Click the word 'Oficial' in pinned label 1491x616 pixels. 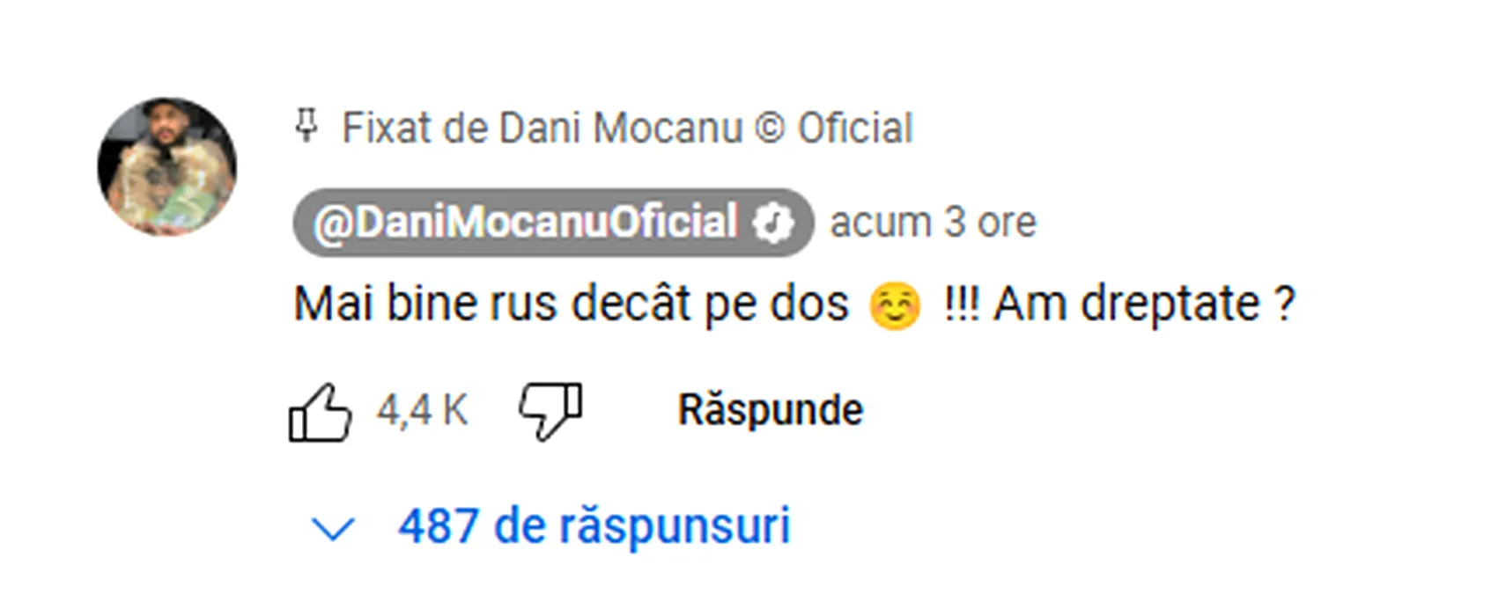pos(855,128)
